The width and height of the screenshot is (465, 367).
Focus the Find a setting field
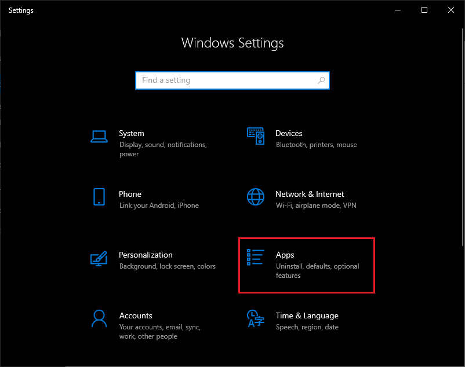232,80
